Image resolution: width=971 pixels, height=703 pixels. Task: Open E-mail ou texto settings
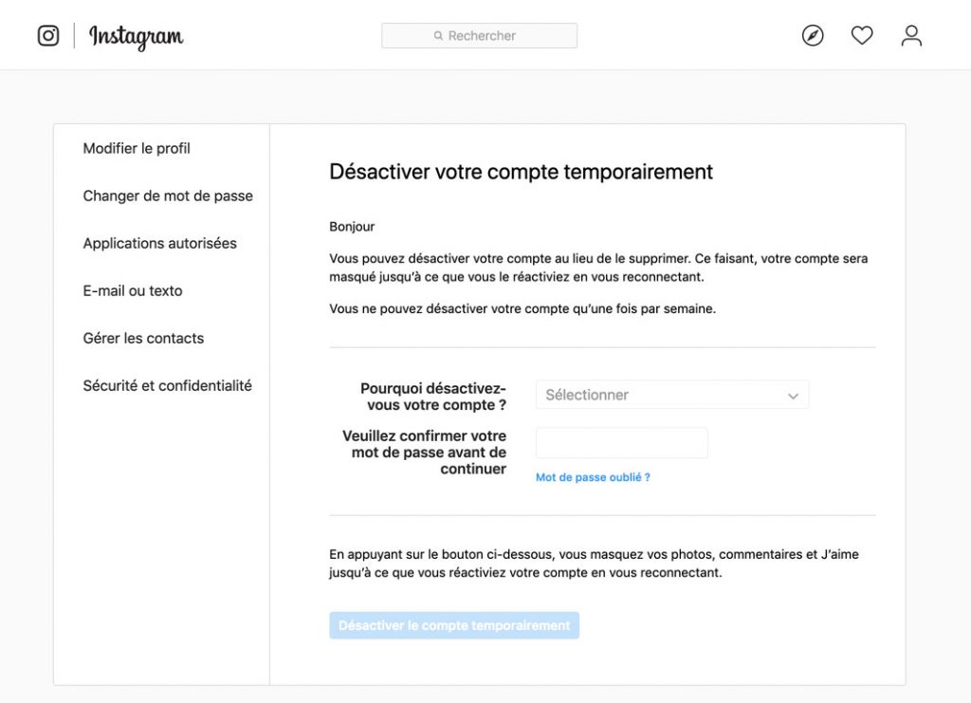(133, 290)
